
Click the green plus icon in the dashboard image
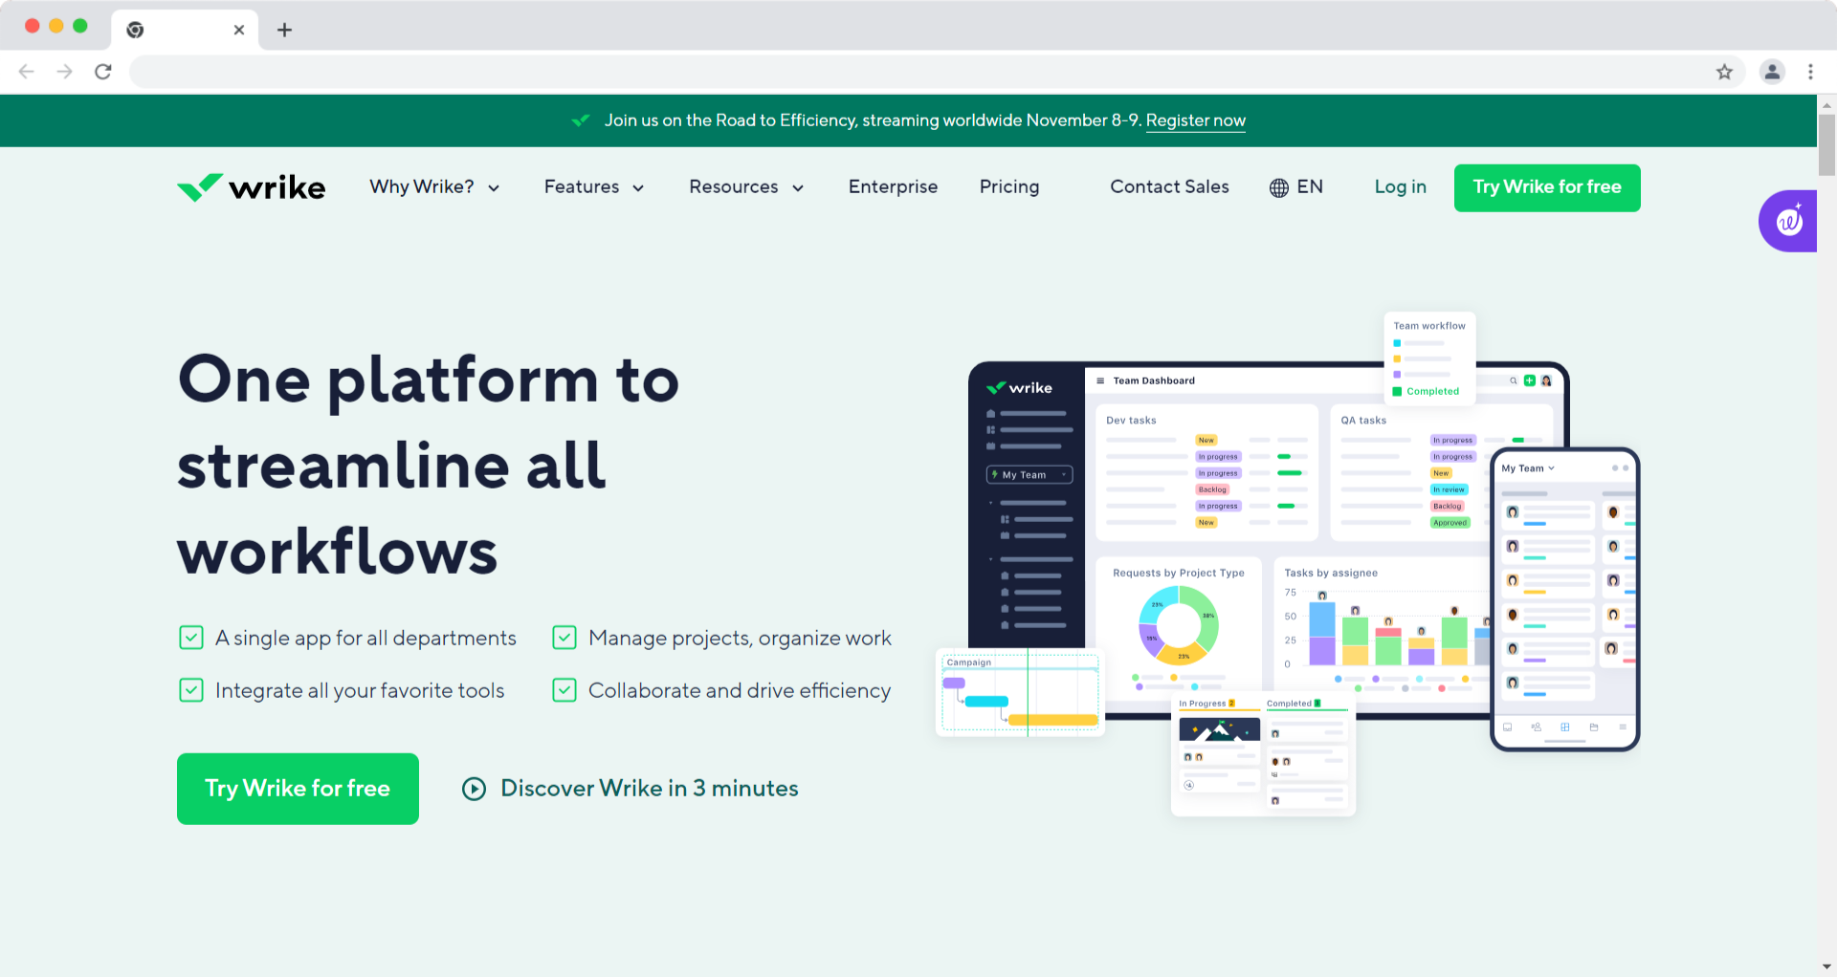click(x=1530, y=380)
